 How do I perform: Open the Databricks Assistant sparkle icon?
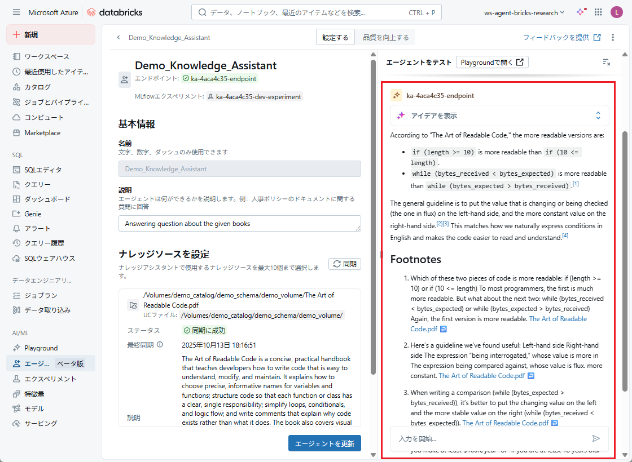(580, 12)
